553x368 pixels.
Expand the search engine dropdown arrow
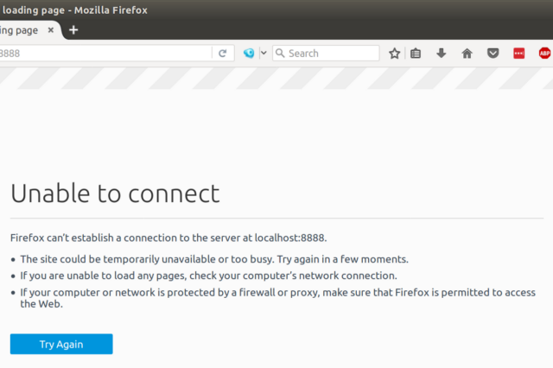coord(263,54)
